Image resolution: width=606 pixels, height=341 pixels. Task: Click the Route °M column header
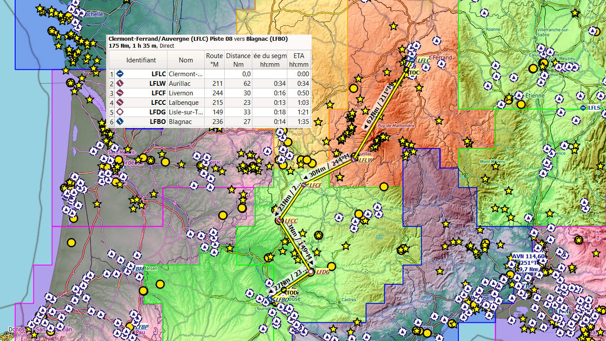(214, 60)
